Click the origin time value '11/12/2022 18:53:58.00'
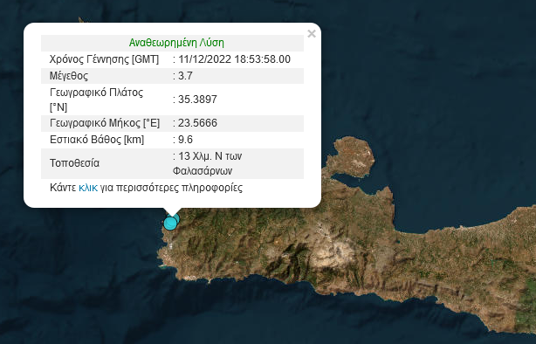Viewport: 536px width, 344px height. click(x=234, y=59)
